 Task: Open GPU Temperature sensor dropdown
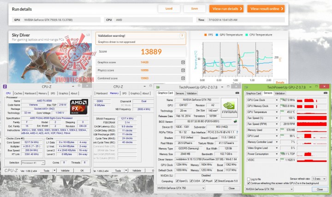click(x=277, y=112)
